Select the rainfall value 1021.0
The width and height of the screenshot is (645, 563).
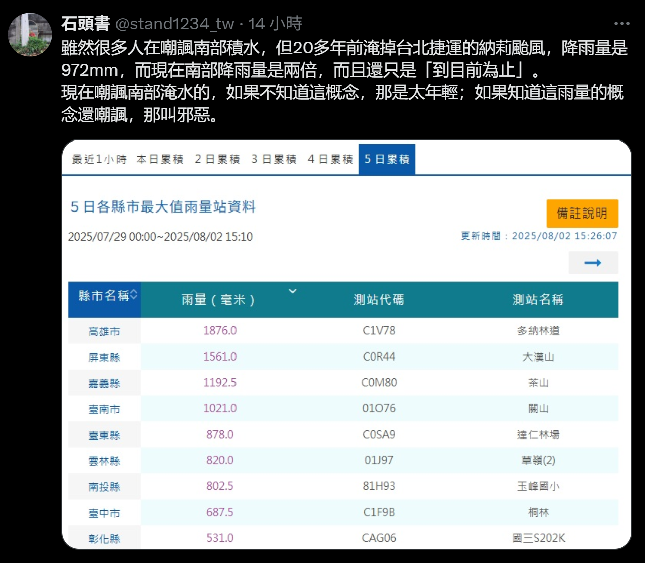pyautogui.click(x=220, y=408)
